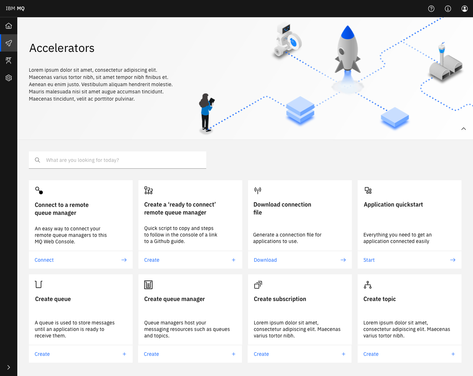Click plus icon on Create queue card
Screen dimensions: 473x376
(124, 354)
